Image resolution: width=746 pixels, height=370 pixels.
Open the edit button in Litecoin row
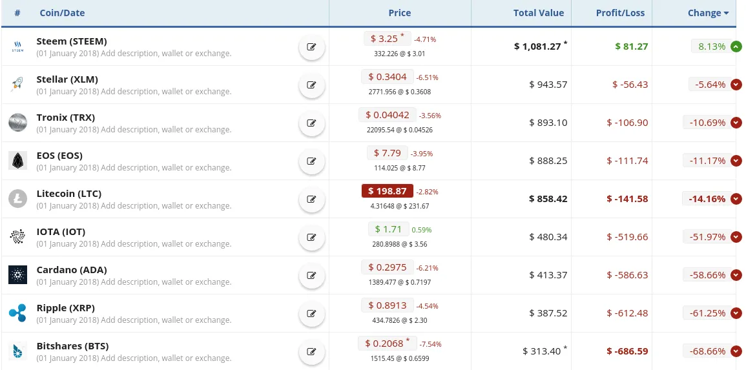click(x=311, y=200)
